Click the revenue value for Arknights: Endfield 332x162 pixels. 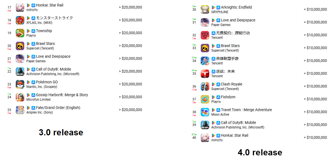pyautogui.click(x=315, y=10)
